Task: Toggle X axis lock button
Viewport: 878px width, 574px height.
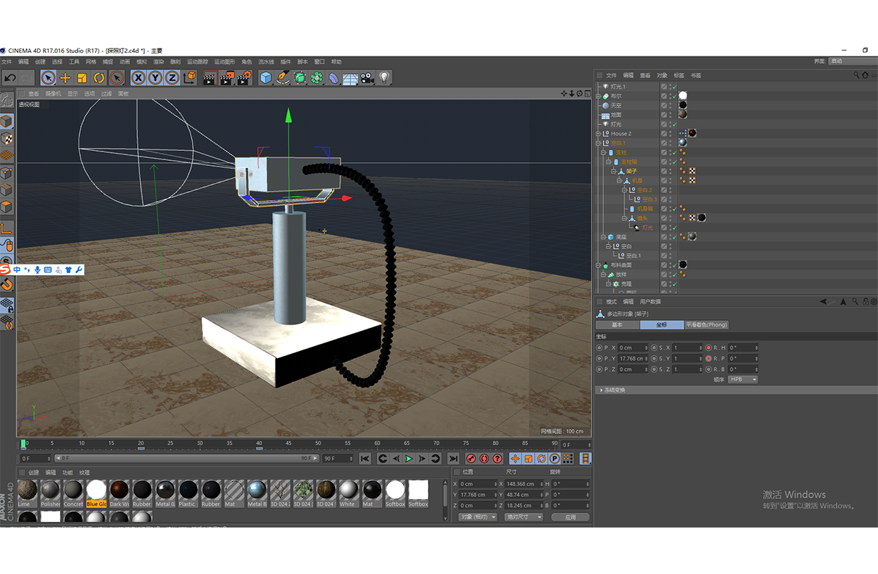Action: (x=138, y=78)
